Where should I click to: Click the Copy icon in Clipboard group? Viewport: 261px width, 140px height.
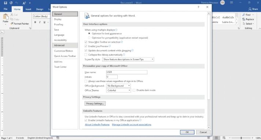pos(12,19)
